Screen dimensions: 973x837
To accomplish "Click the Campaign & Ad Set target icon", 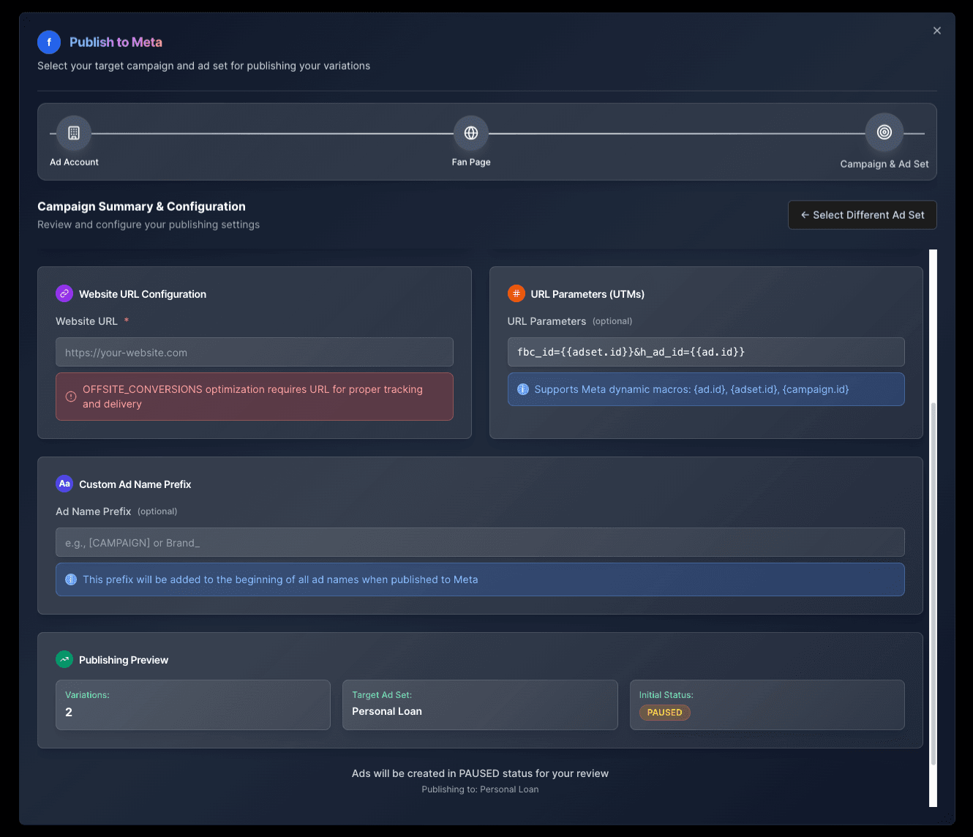I will (x=884, y=132).
